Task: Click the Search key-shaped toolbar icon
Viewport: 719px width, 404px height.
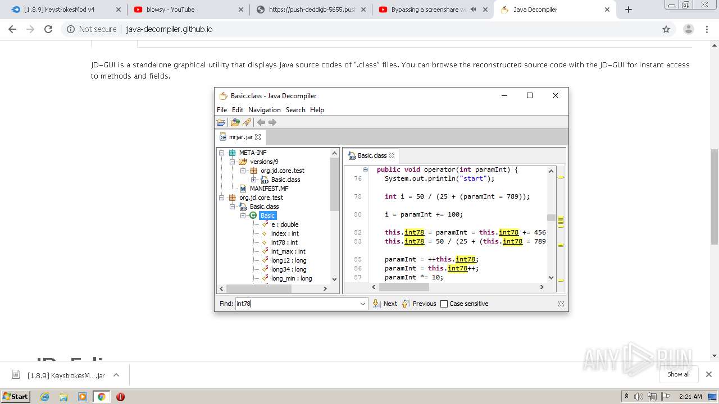Action: coord(247,122)
